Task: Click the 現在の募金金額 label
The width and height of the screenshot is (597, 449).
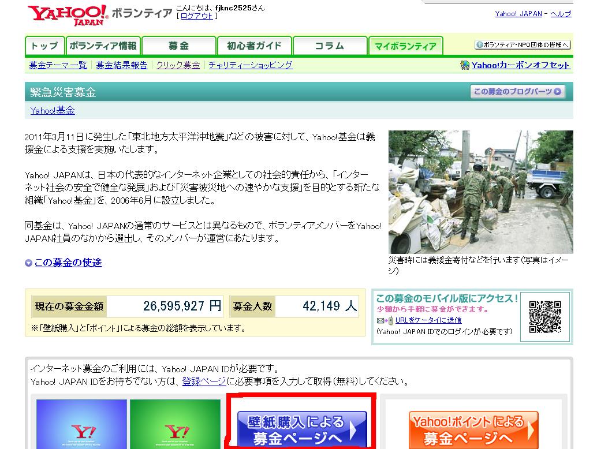Action: click(x=69, y=306)
